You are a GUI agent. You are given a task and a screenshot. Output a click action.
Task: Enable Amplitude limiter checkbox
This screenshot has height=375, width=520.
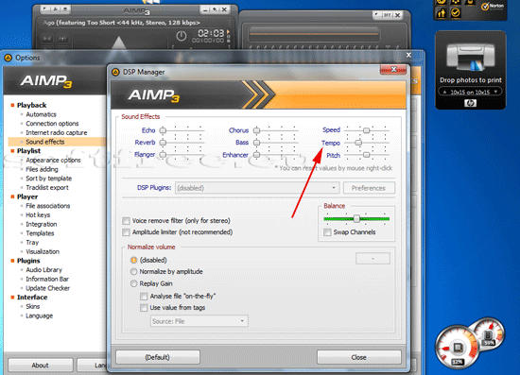tap(126, 232)
